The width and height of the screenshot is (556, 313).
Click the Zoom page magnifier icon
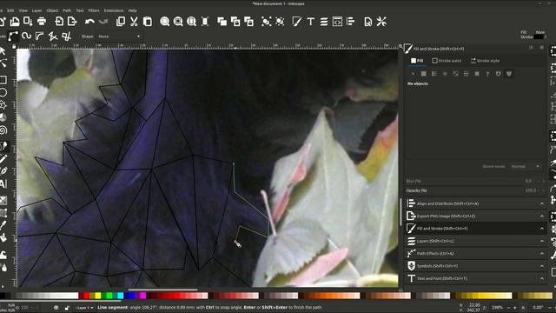tap(191, 21)
